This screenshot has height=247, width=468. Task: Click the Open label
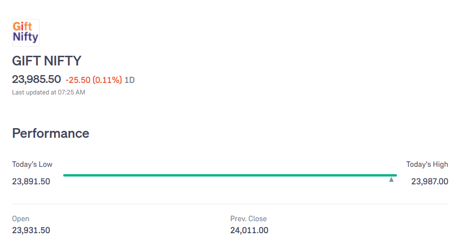point(21,219)
